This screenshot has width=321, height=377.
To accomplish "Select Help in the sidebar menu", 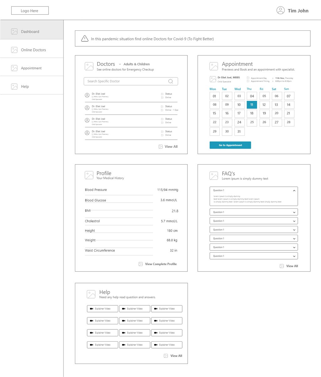I will coord(32,85).
